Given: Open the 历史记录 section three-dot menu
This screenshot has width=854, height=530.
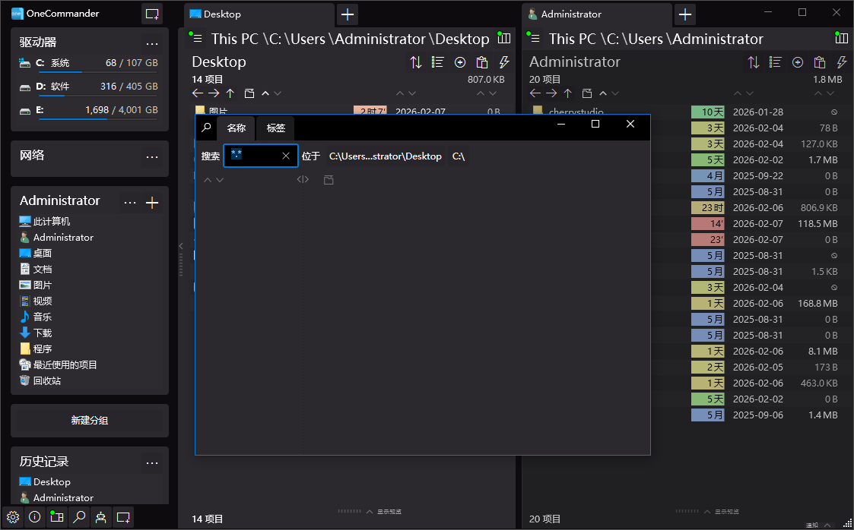Looking at the screenshot, I should [x=152, y=462].
